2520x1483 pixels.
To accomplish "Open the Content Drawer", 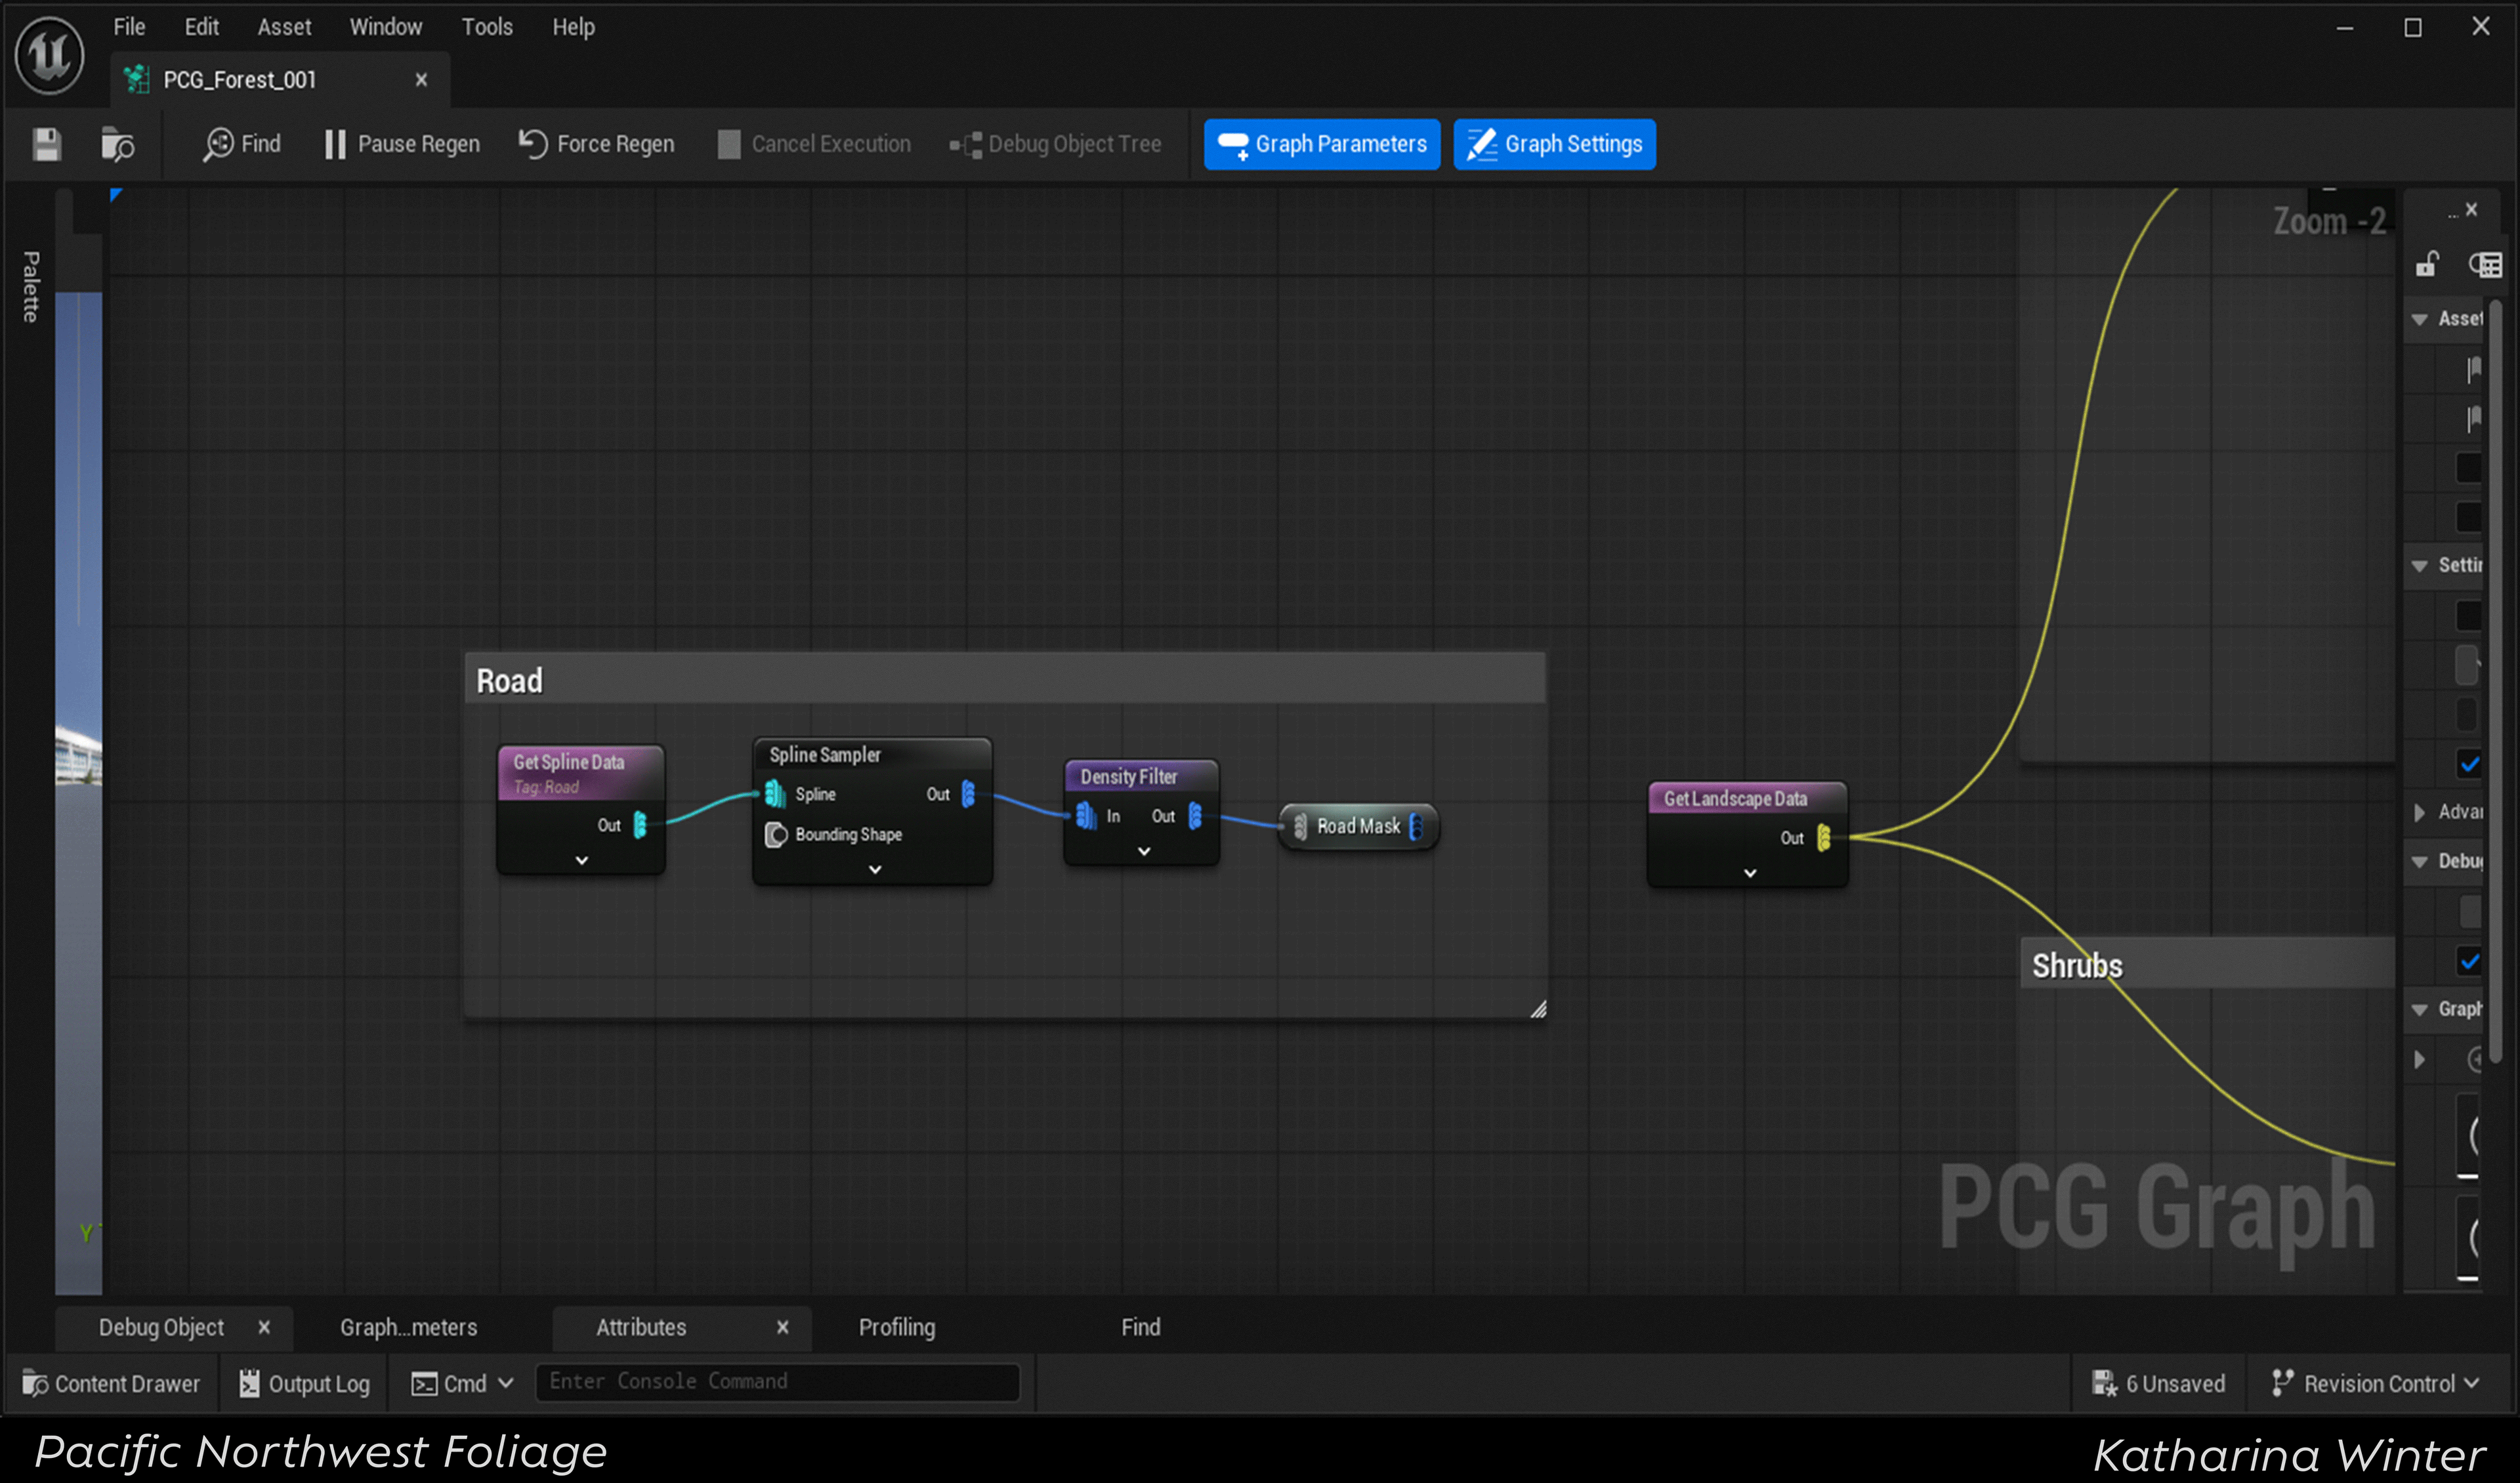I will click(x=111, y=1383).
